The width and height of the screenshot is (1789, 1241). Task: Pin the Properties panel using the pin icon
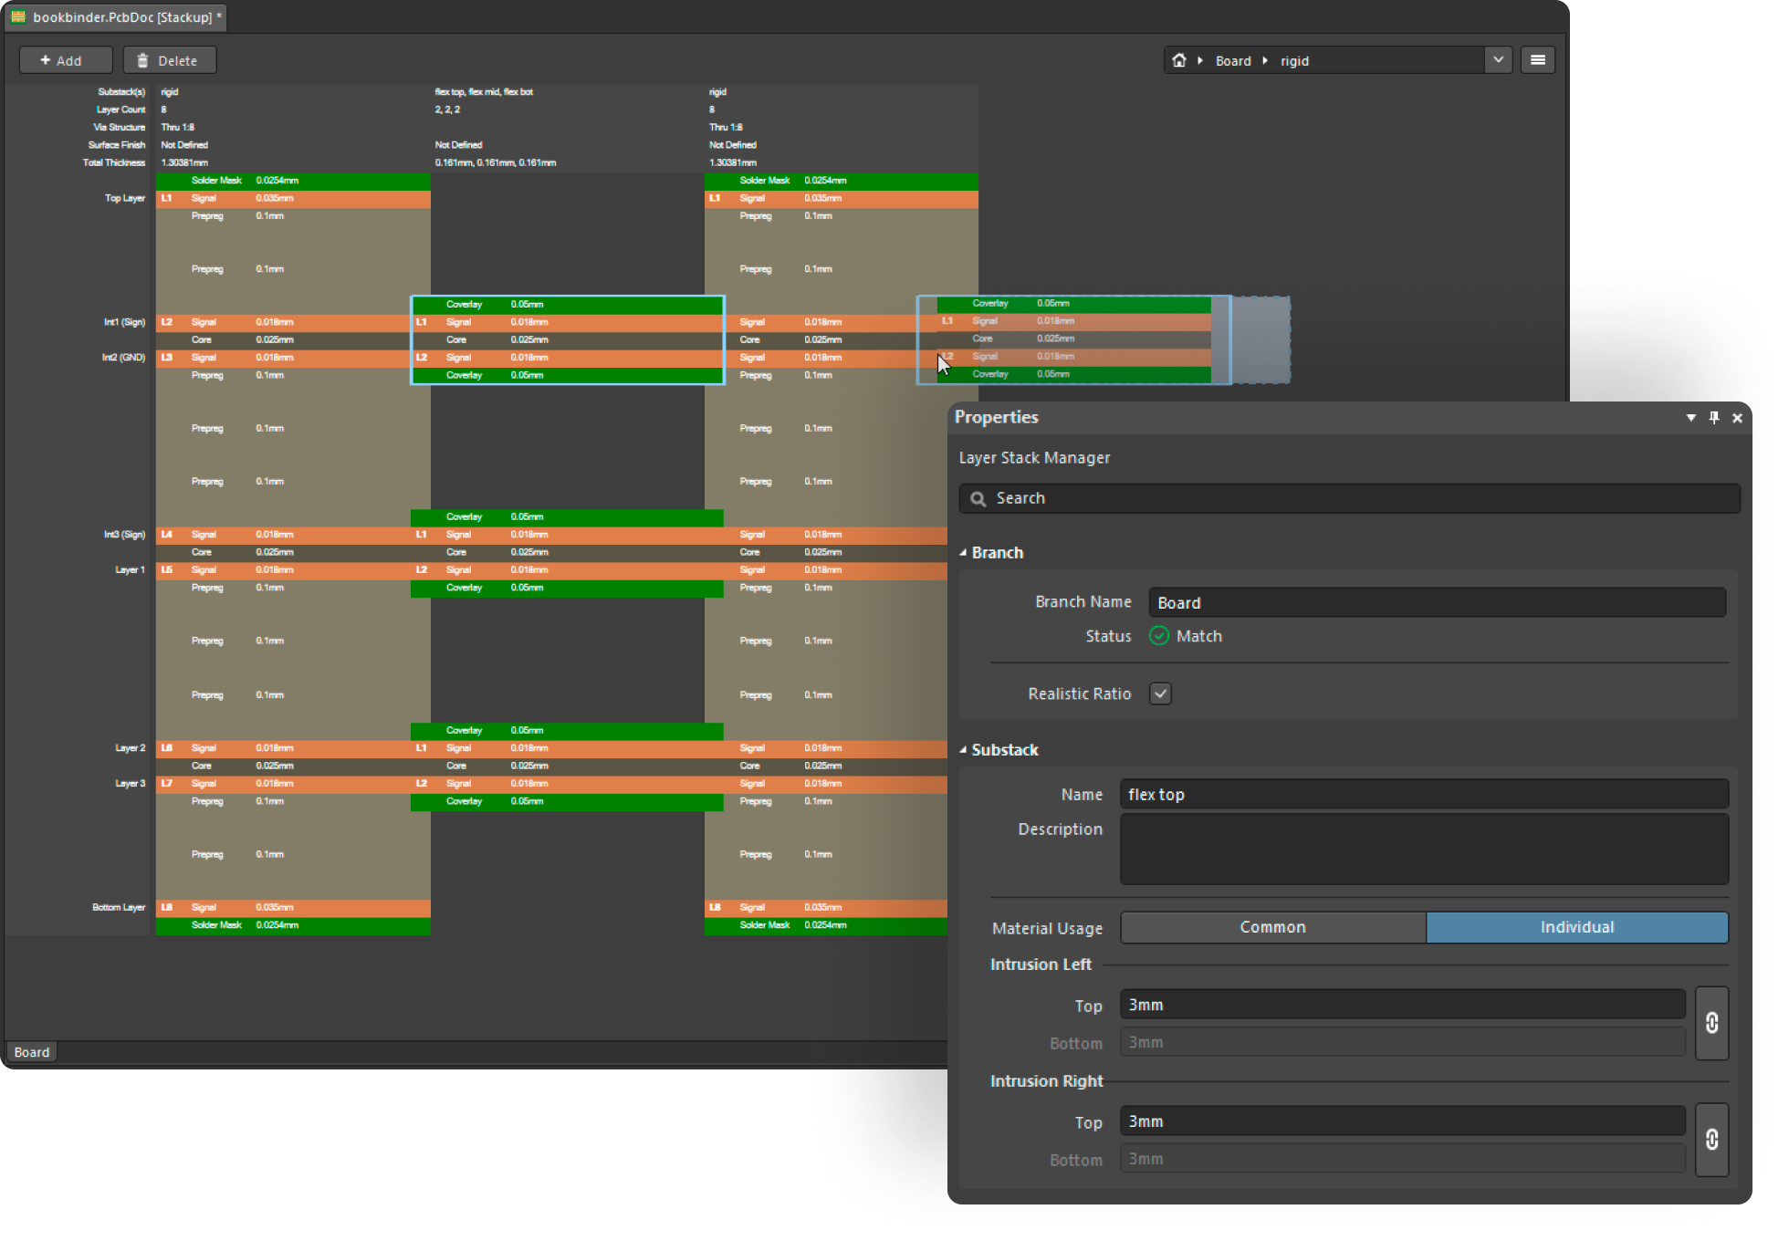1714,418
